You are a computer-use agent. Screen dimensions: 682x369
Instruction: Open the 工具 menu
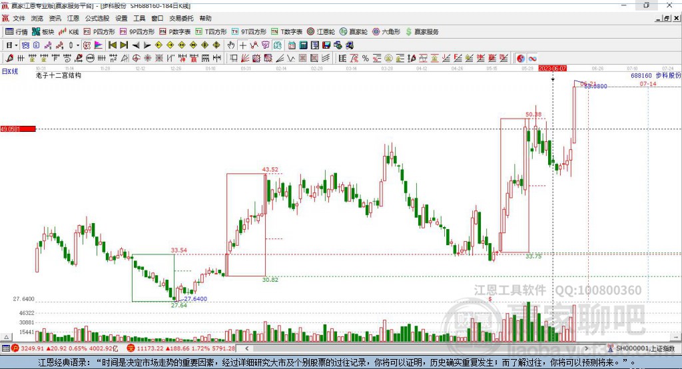click(139, 18)
